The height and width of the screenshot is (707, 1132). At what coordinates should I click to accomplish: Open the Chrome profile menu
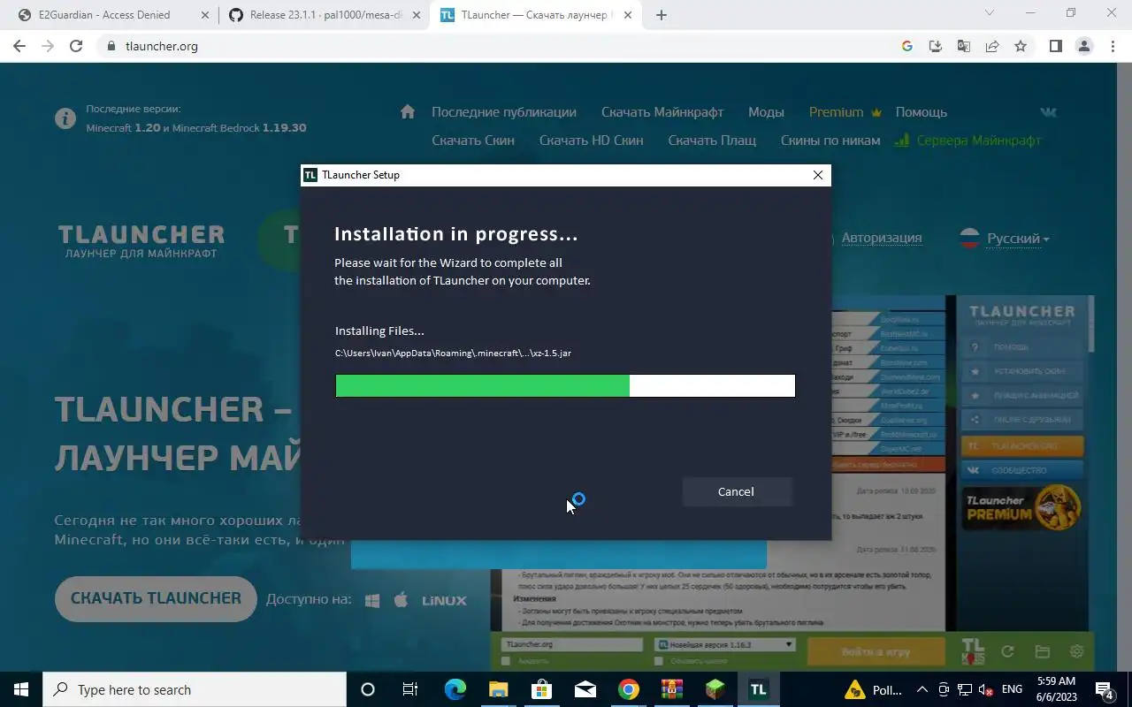click(1083, 46)
